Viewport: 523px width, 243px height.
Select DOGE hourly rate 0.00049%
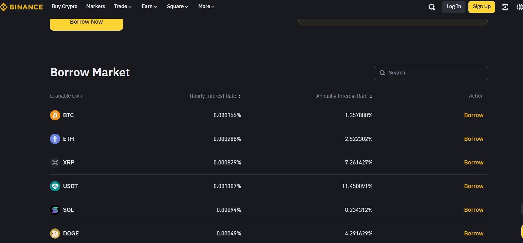(229, 233)
